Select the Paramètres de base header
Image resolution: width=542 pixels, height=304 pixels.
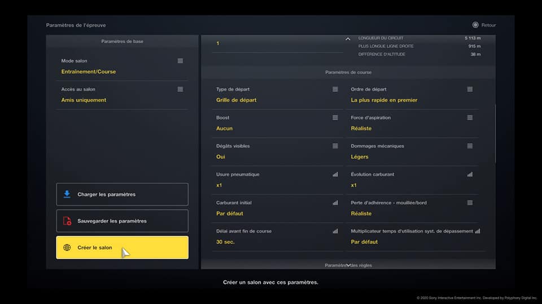pos(123,41)
